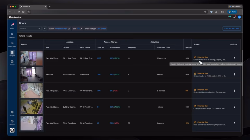Image resolution: width=250 pixels, height=140 pixels.
Task: Click '99% (↑0%)' auto cleared value
Action: [x=115, y=58]
